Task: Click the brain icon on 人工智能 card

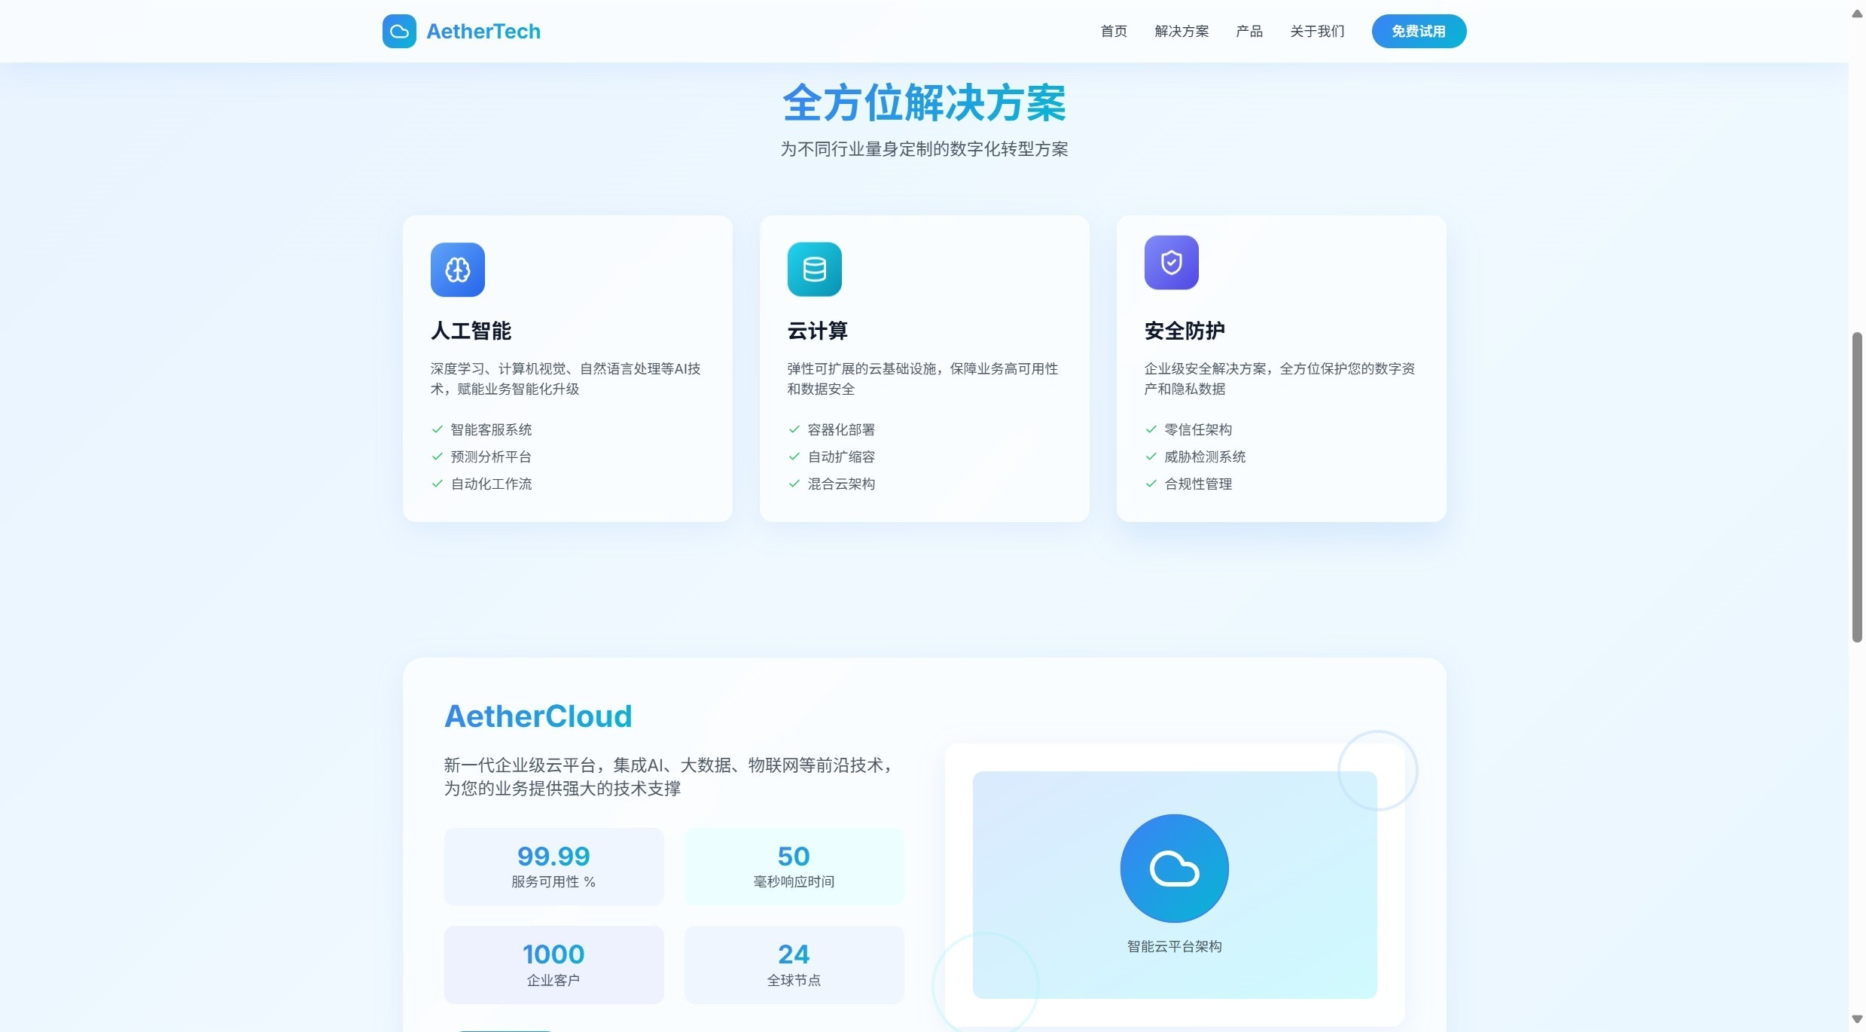Action: click(458, 270)
